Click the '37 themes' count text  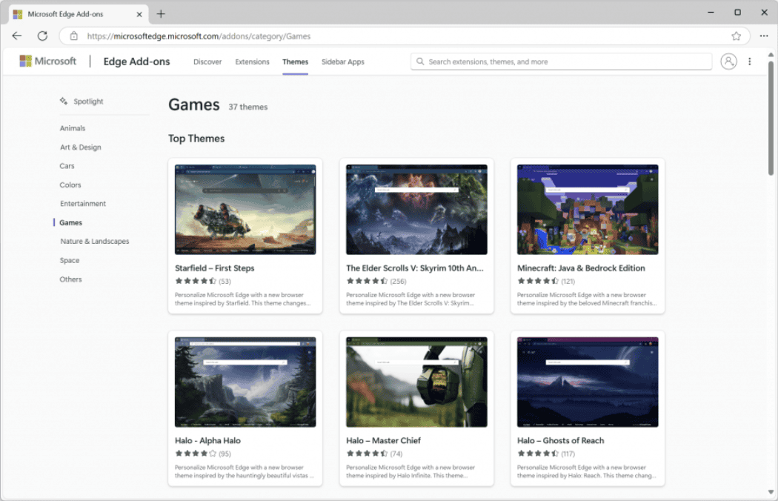[247, 107]
